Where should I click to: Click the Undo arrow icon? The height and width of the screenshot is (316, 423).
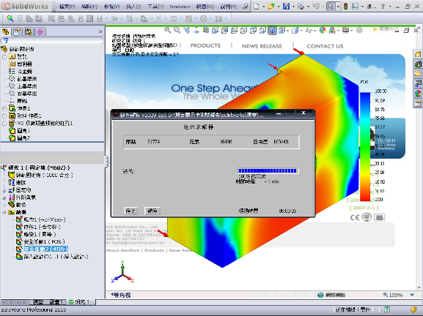316,6
